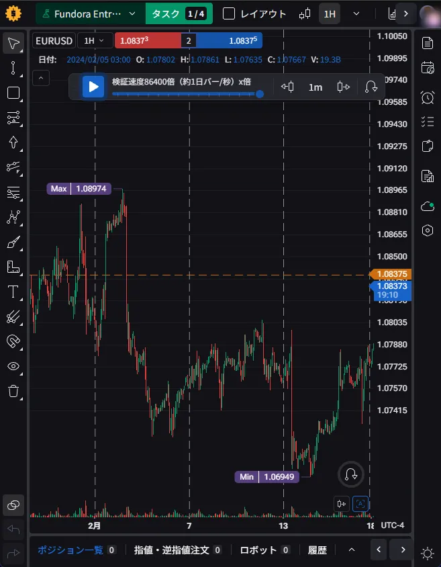Open the sticky note icon in right sidebar

click(428, 146)
